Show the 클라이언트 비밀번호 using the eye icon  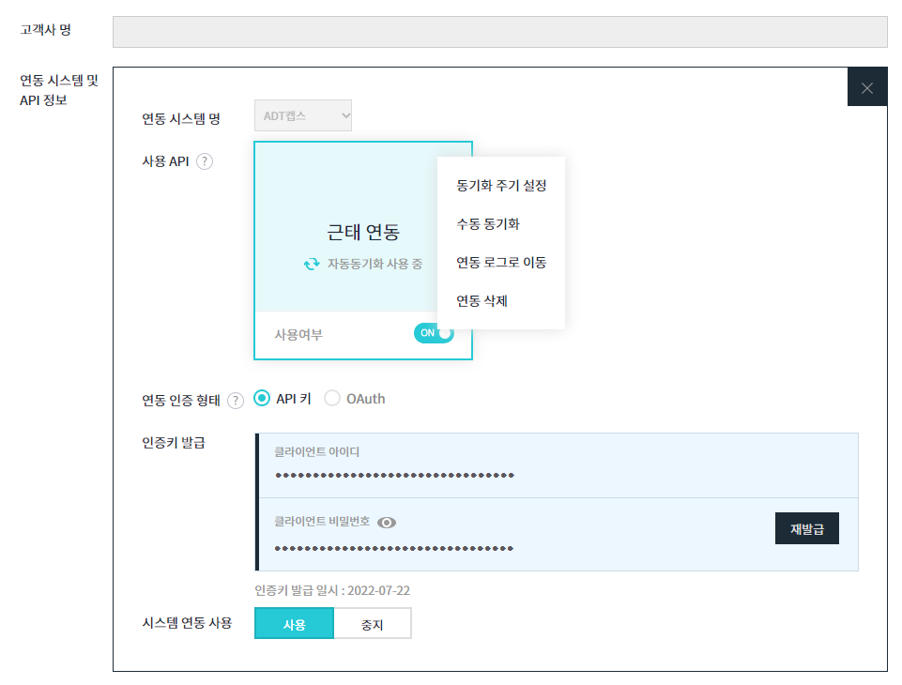387,523
